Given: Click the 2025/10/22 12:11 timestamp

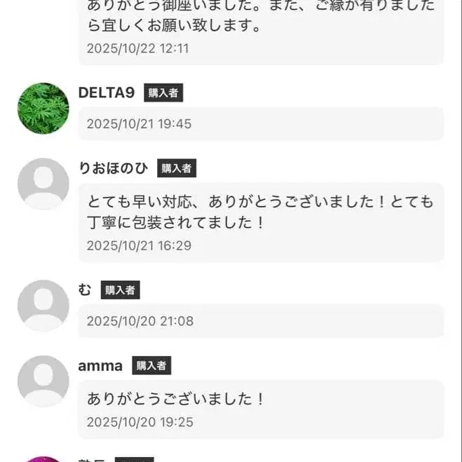Looking at the screenshot, I should 137,48.
